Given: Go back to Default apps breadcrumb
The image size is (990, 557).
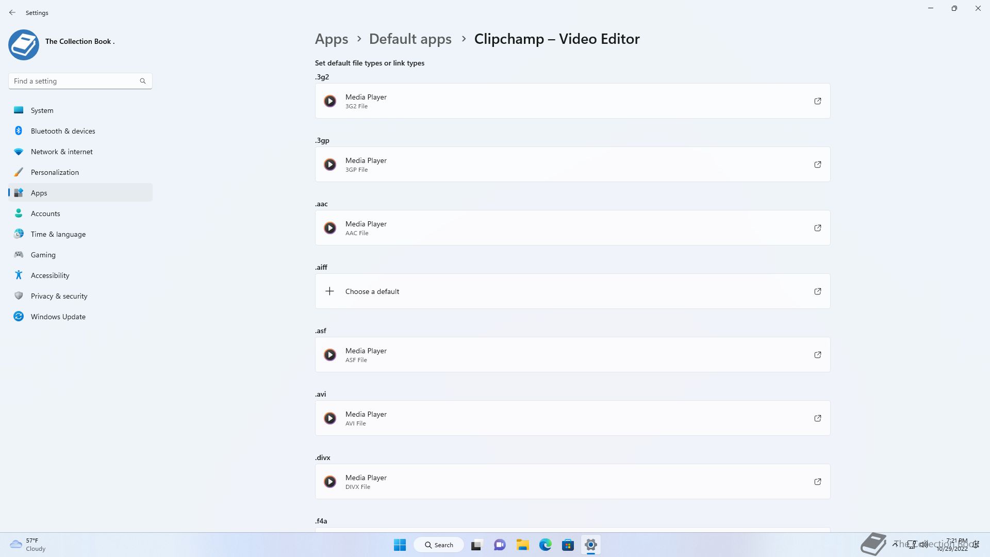Looking at the screenshot, I should pos(410,39).
